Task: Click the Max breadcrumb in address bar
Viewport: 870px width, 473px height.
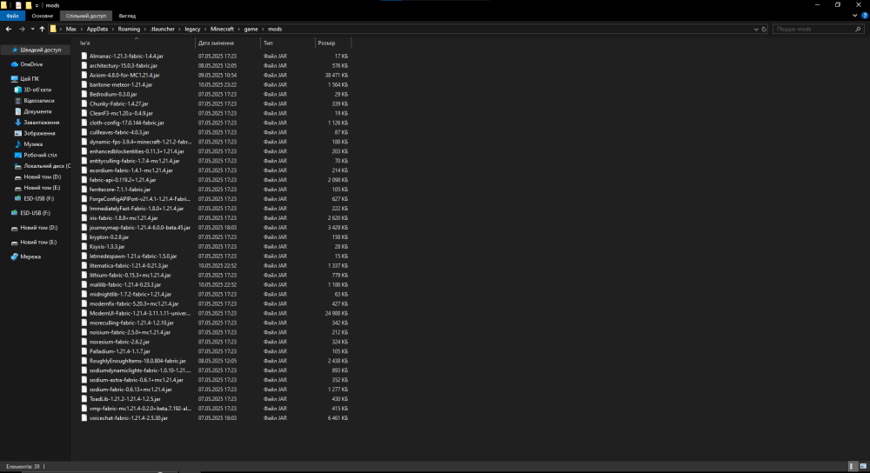Action: pyautogui.click(x=71, y=29)
